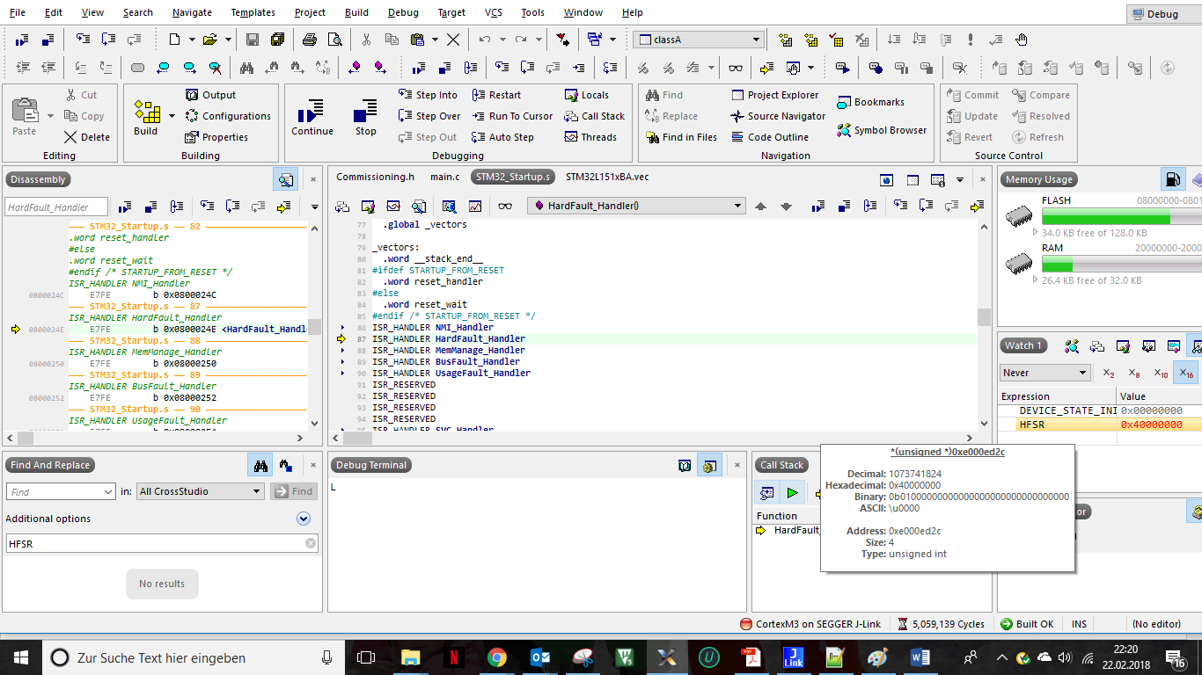Click the editor vertical scrollbar thumb
This screenshot has width=1202, height=675.
click(984, 316)
